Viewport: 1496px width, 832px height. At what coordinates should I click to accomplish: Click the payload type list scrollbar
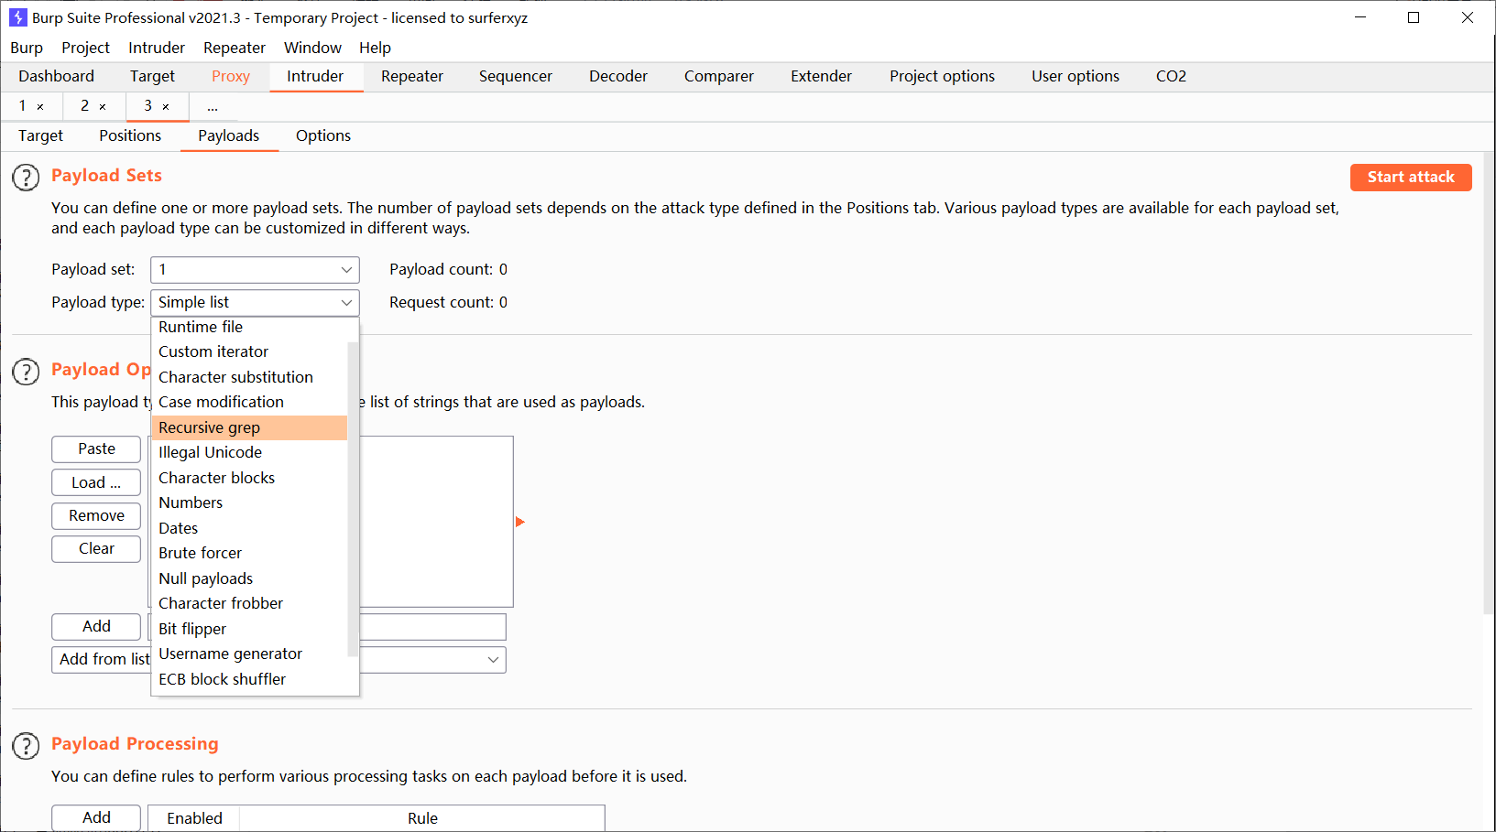tap(353, 499)
